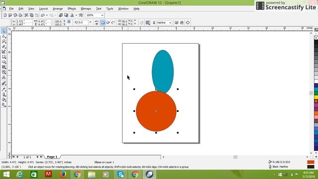Image resolution: width=318 pixels, height=179 pixels.
Task: Click the rotation angle input field
Action: (x=83, y=22)
